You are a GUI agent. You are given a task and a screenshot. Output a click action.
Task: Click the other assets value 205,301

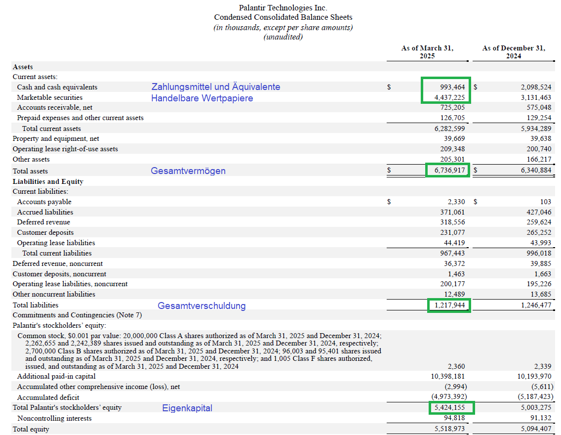point(452,159)
